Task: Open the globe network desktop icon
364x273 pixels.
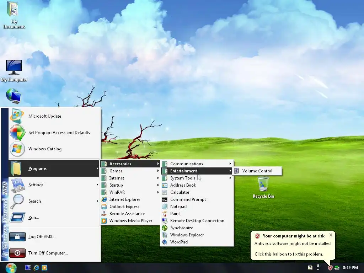Action: tap(14, 96)
